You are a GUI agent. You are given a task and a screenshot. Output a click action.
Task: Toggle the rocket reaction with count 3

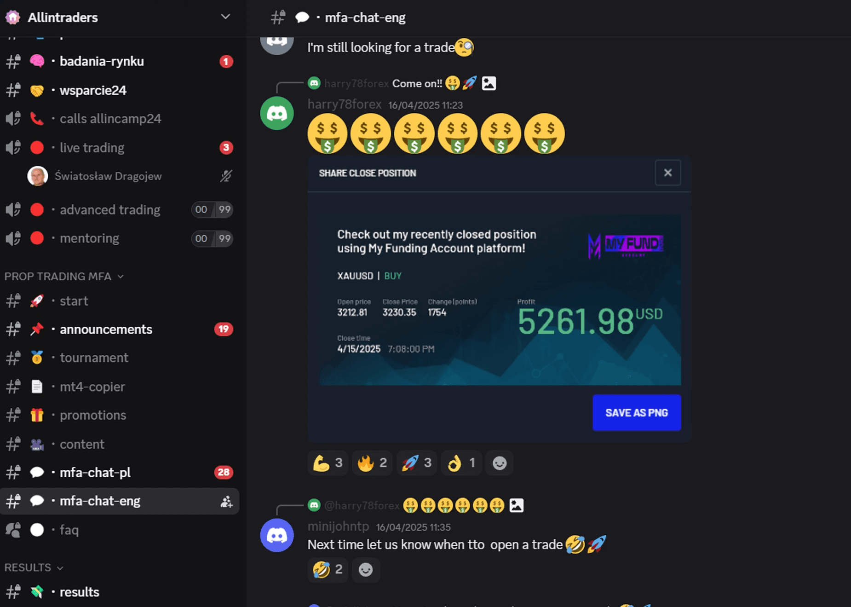pyautogui.click(x=416, y=463)
